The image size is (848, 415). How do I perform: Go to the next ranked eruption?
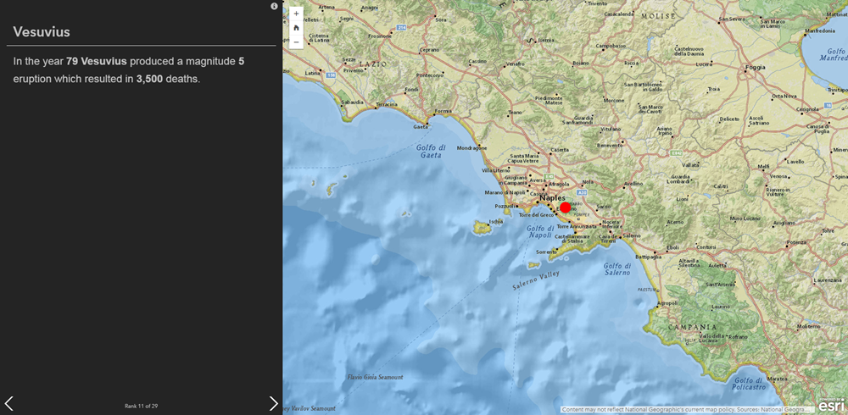point(274,403)
